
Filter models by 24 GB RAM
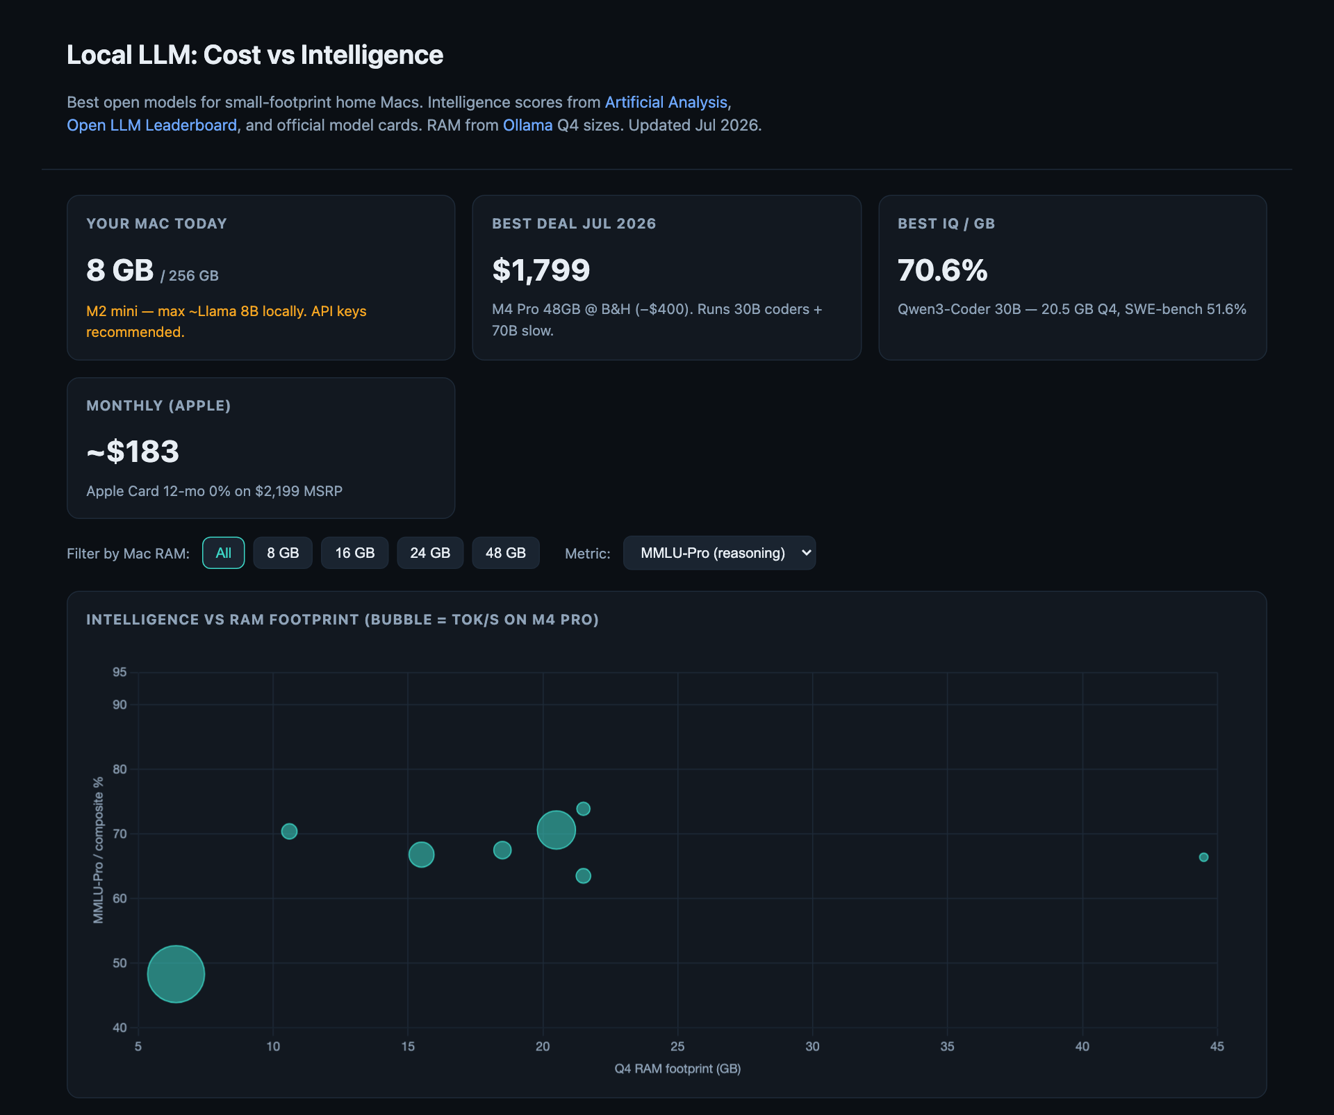pyautogui.click(x=430, y=553)
